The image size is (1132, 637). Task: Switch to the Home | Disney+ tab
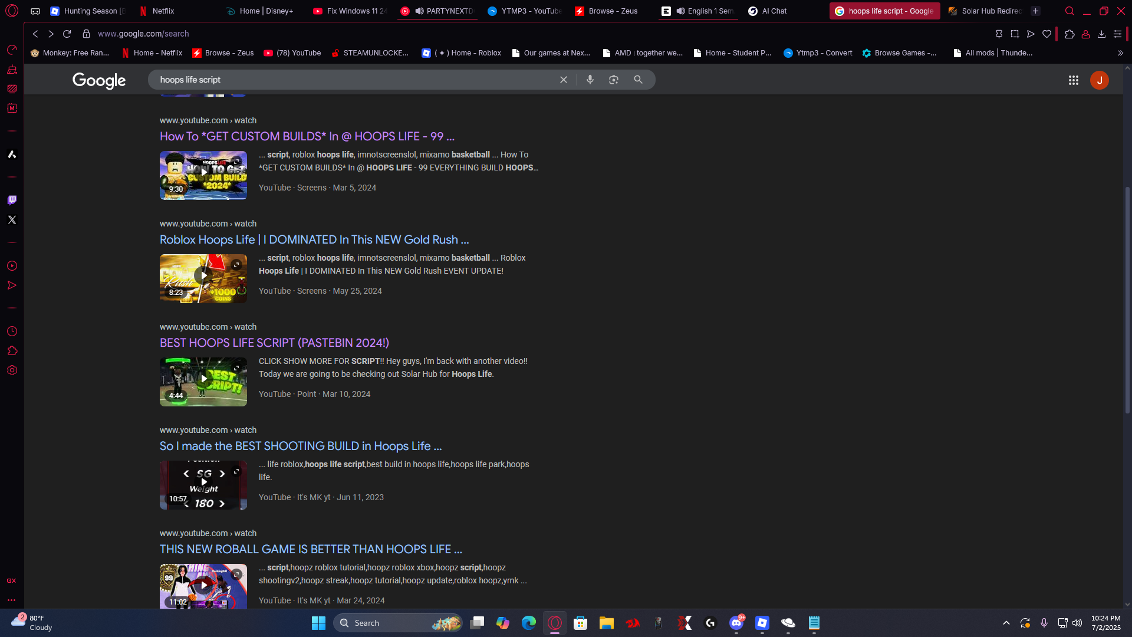pos(264,11)
